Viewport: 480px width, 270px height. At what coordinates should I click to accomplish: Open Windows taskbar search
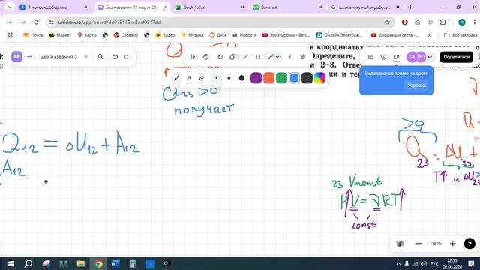pyautogui.click(x=28, y=263)
